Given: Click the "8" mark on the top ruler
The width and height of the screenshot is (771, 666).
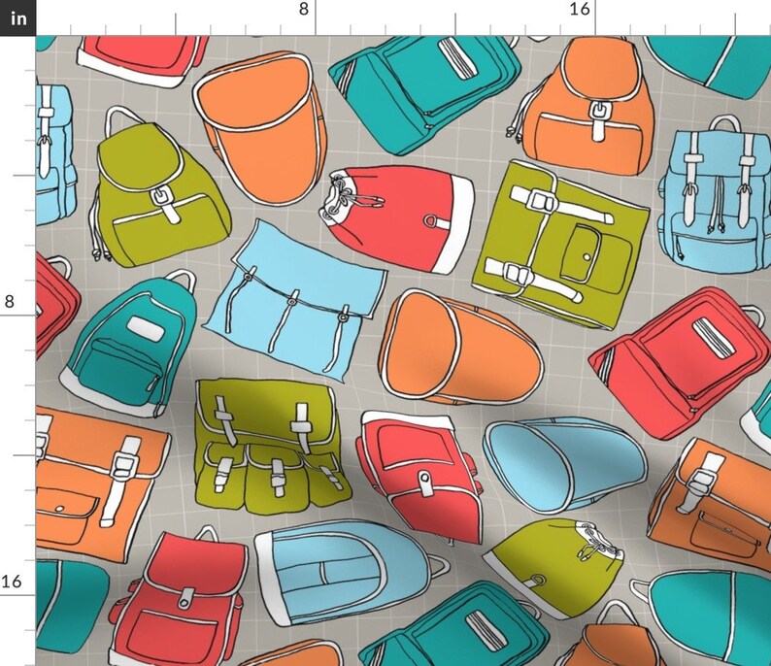Looking at the screenshot, I should (x=304, y=9).
